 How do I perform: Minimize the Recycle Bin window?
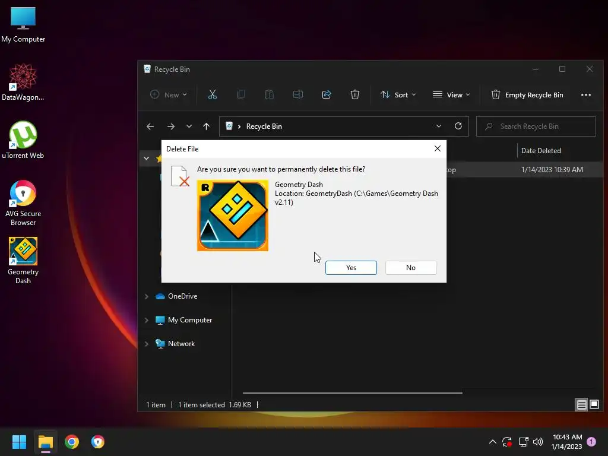pos(536,69)
